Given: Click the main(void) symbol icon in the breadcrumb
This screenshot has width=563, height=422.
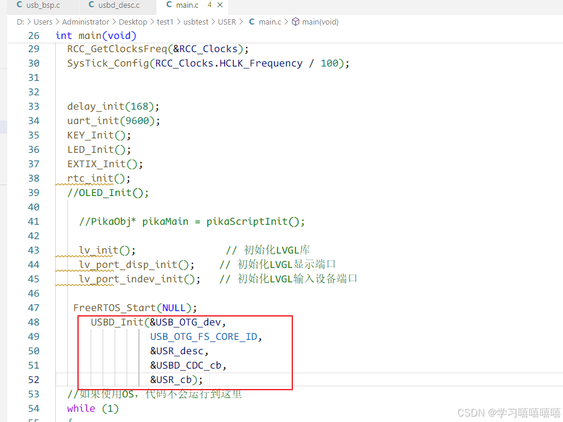Looking at the screenshot, I should click(x=295, y=22).
